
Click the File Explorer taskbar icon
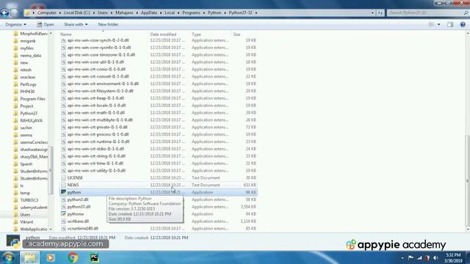coord(29,257)
